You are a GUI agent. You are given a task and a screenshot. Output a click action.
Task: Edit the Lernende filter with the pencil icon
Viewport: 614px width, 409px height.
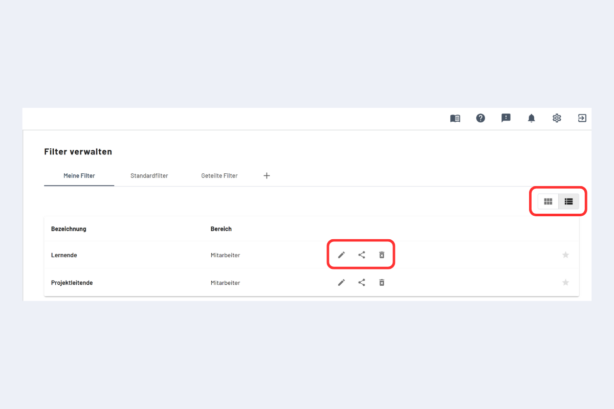(341, 255)
